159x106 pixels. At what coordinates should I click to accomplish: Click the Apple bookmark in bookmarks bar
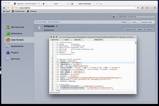tap(7, 12)
